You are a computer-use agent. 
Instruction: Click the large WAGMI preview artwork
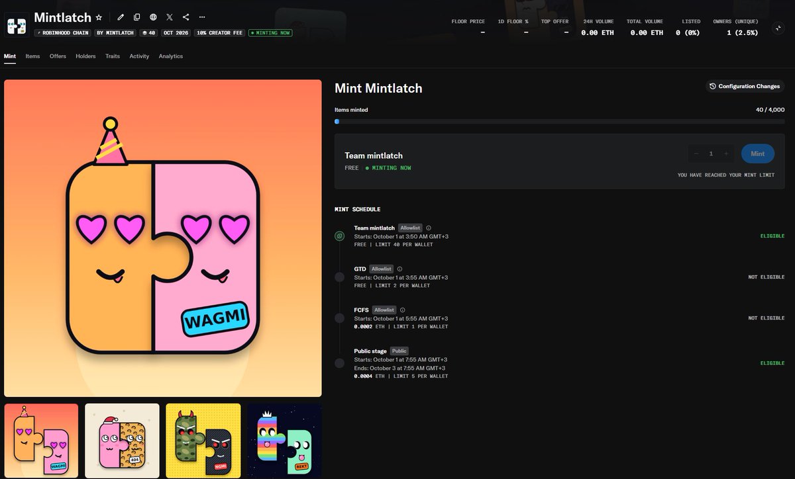(163, 238)
